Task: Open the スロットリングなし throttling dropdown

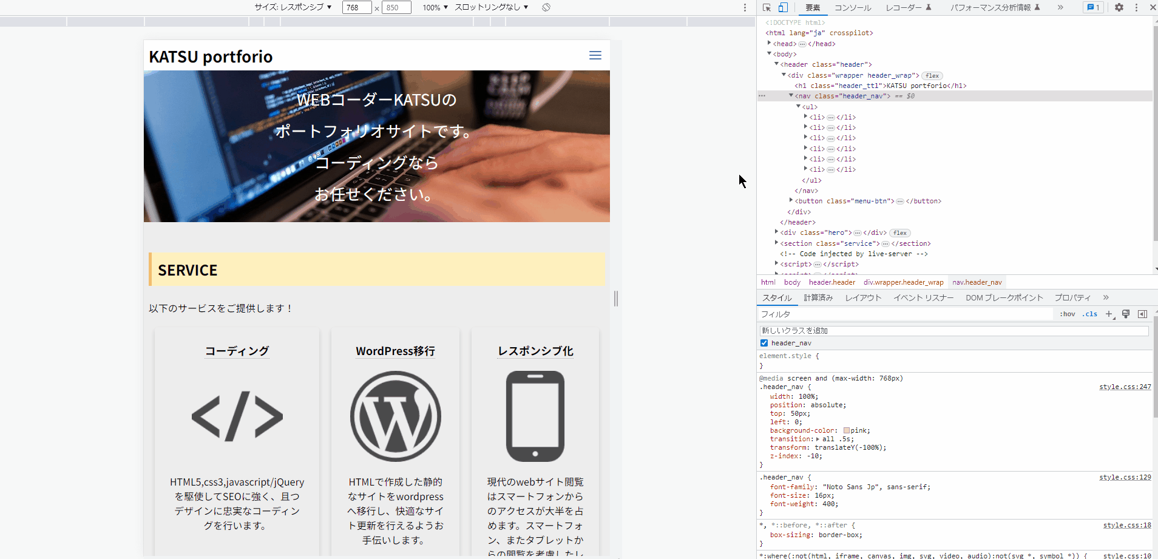Action: (x=491, y=7)
